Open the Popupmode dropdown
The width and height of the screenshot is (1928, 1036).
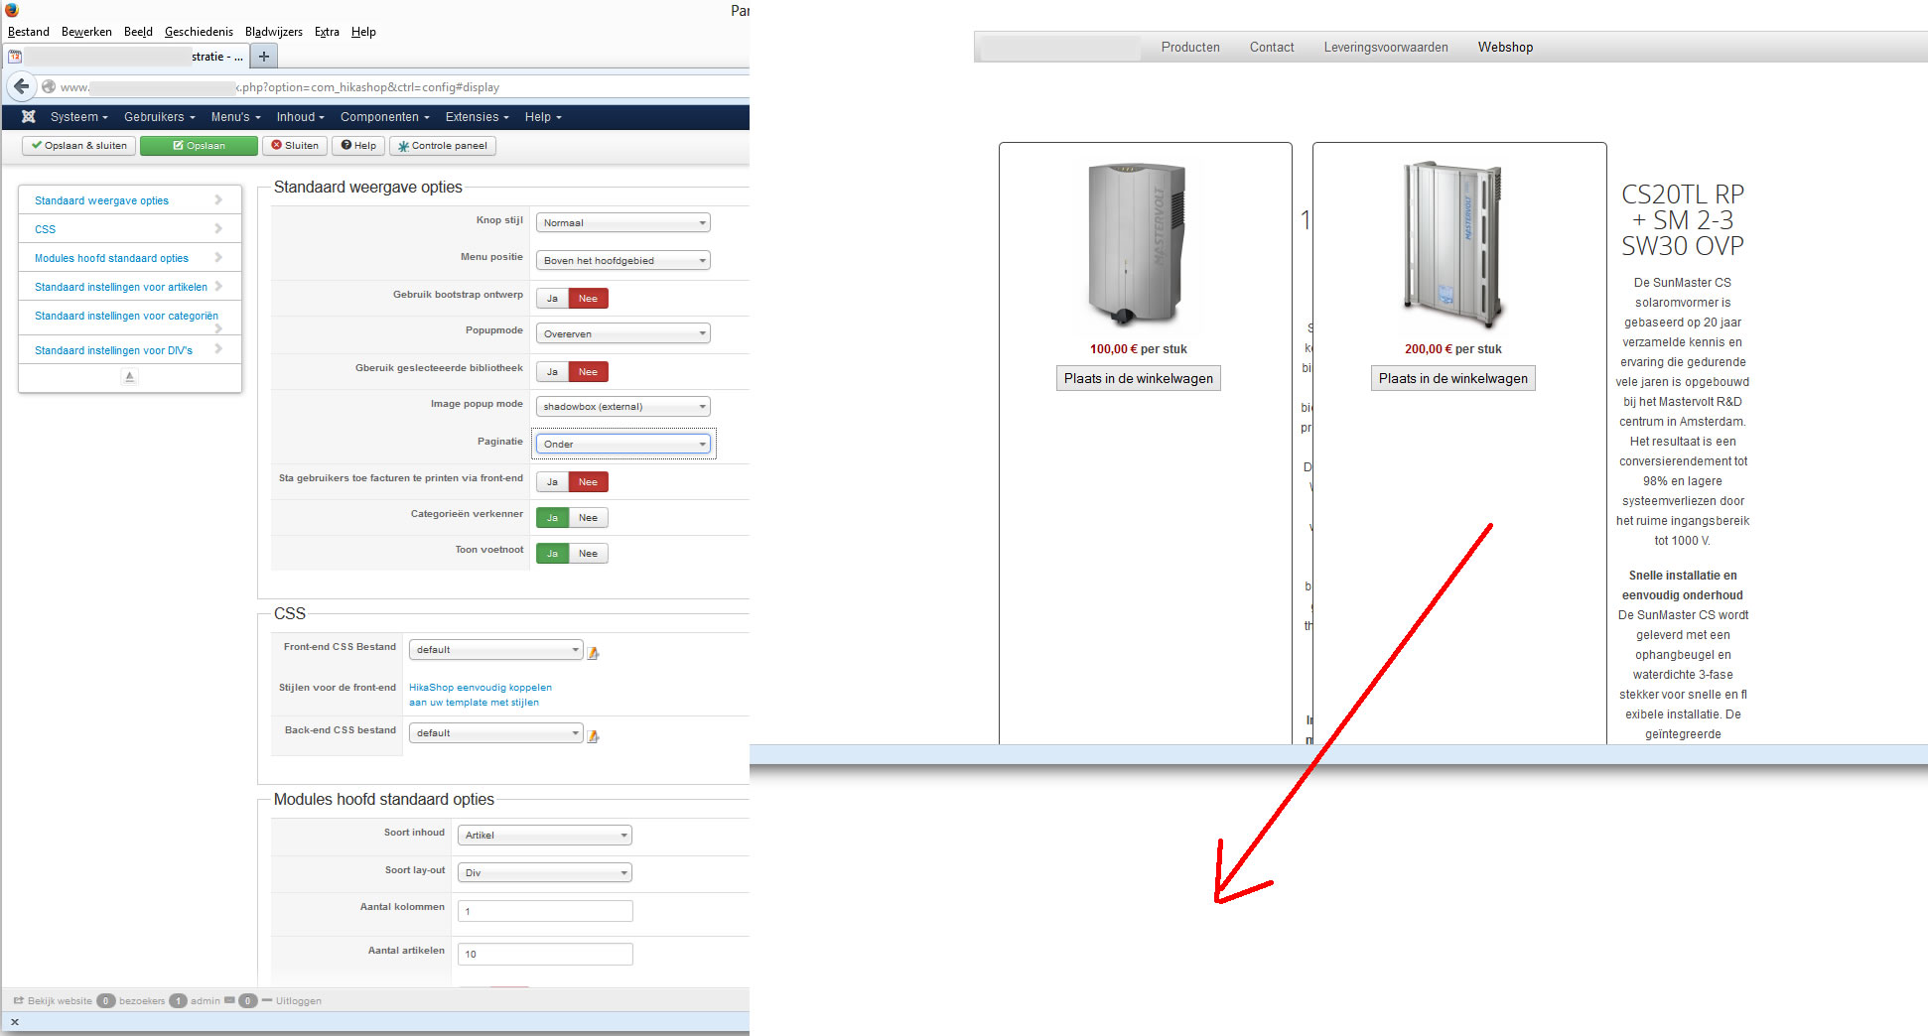point(623,334)
